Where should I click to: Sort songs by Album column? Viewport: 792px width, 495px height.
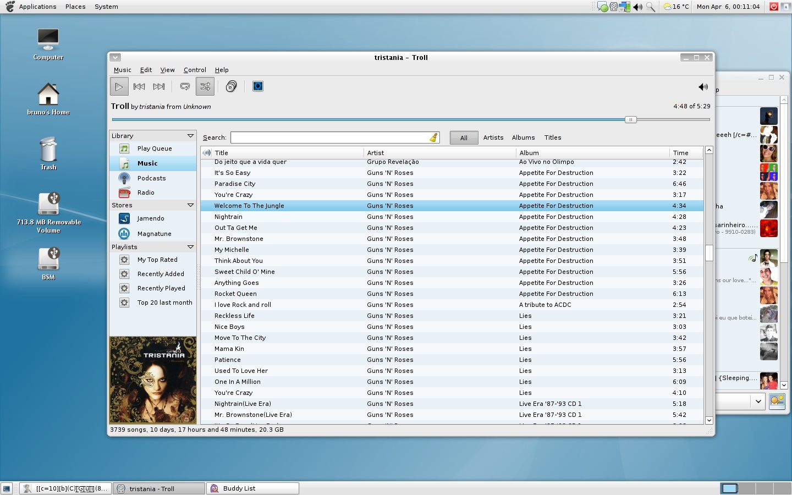click(593, 153)
